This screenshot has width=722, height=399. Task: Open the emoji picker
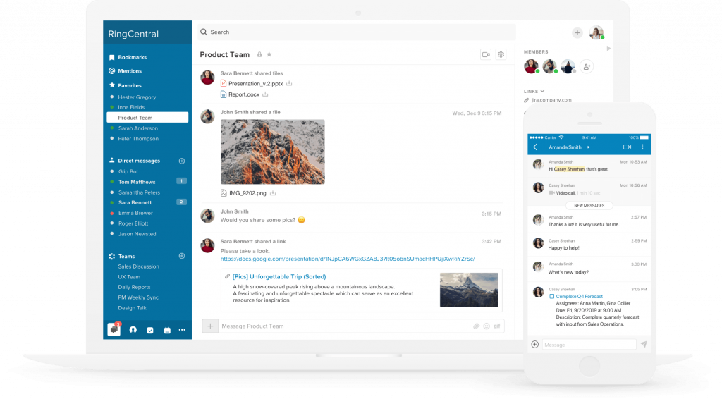point(487,326)
